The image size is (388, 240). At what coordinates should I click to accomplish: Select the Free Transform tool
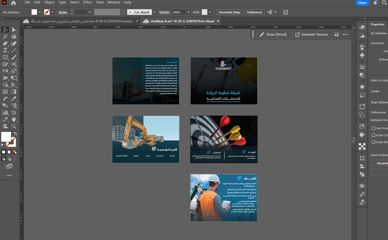coord(14,78)
